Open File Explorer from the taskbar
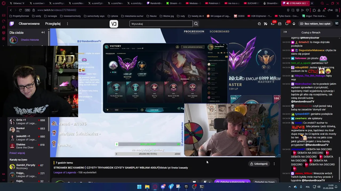This screenshot has width=341, height=191. point(147,187)
